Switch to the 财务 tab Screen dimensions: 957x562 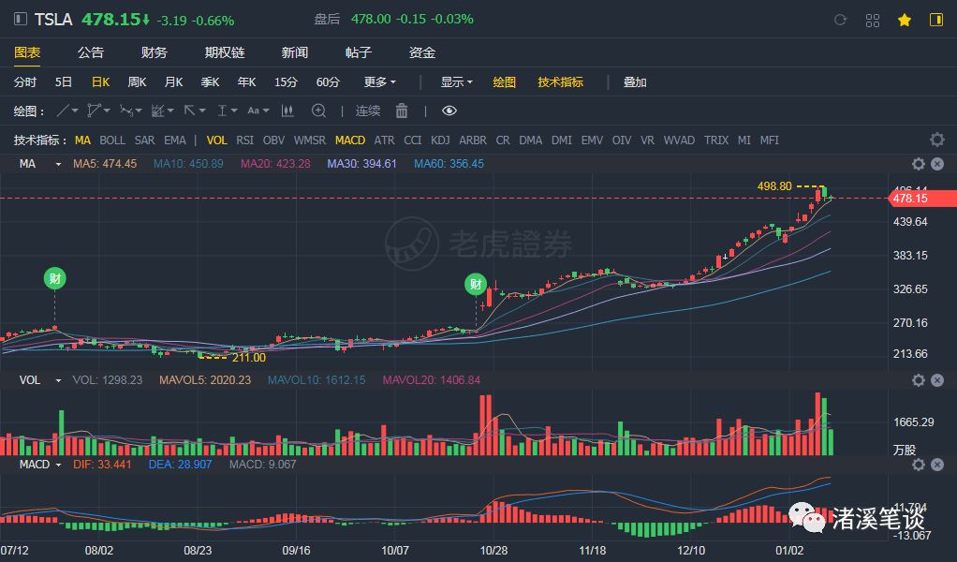[154, 52]
